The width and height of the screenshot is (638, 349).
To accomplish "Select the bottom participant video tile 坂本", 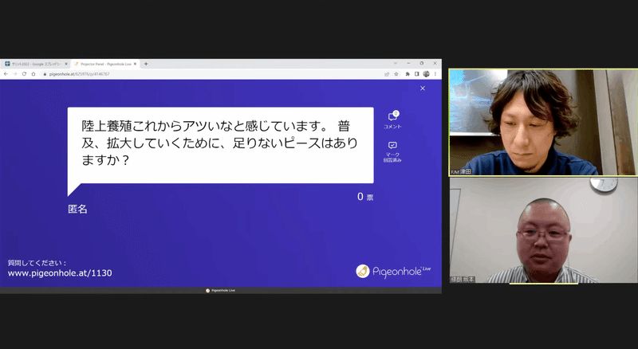I will 543,229.
